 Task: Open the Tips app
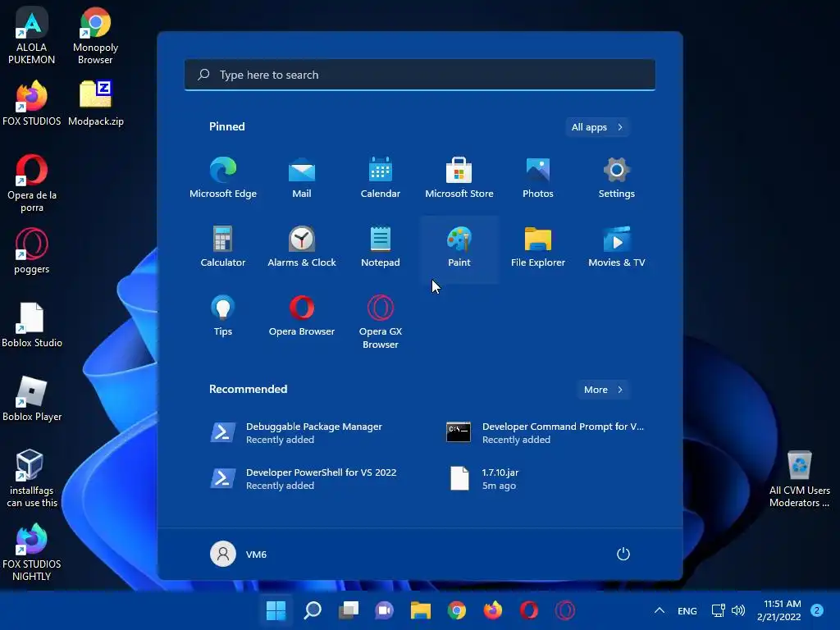click(223, 316)
